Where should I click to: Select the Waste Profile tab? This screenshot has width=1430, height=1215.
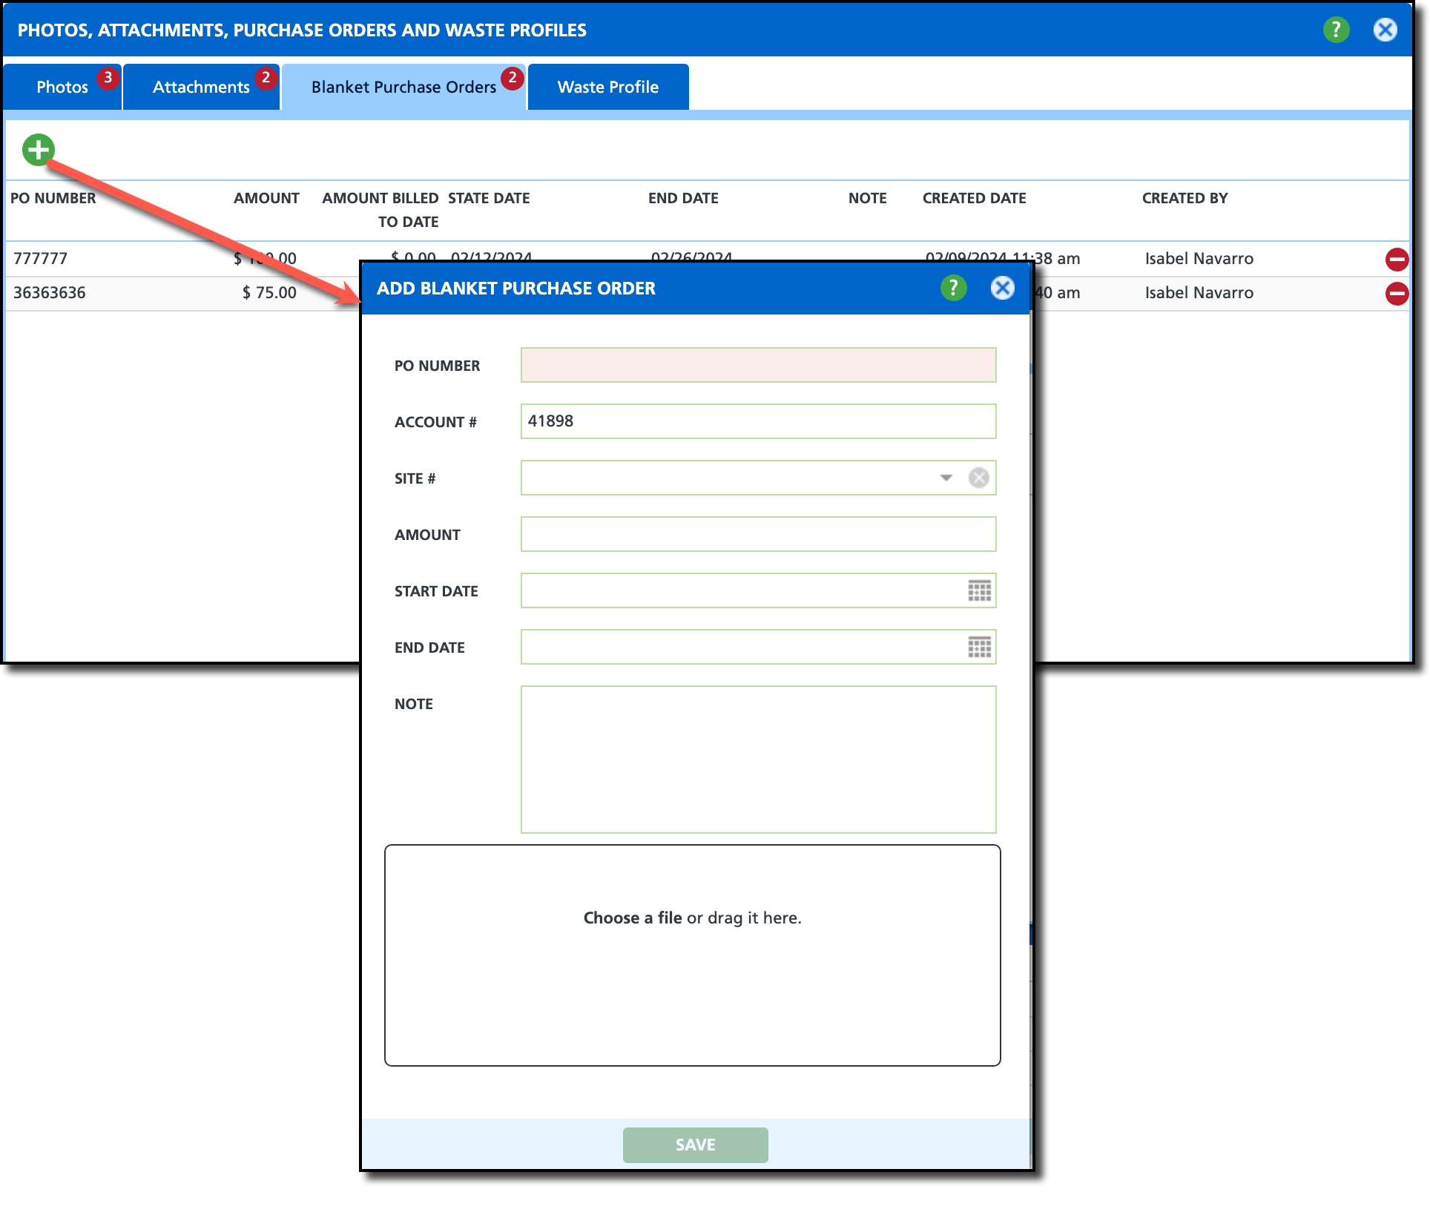click(x=607, y=87)
